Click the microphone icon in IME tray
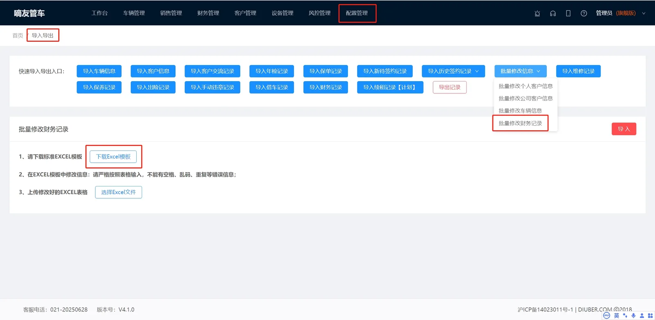This screenshot has height=320, width=655. point(633,315)
